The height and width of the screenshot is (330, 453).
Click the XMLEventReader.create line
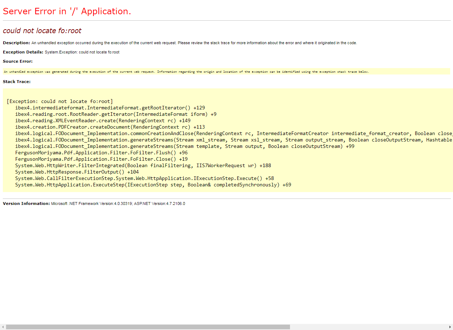point(103,120)
